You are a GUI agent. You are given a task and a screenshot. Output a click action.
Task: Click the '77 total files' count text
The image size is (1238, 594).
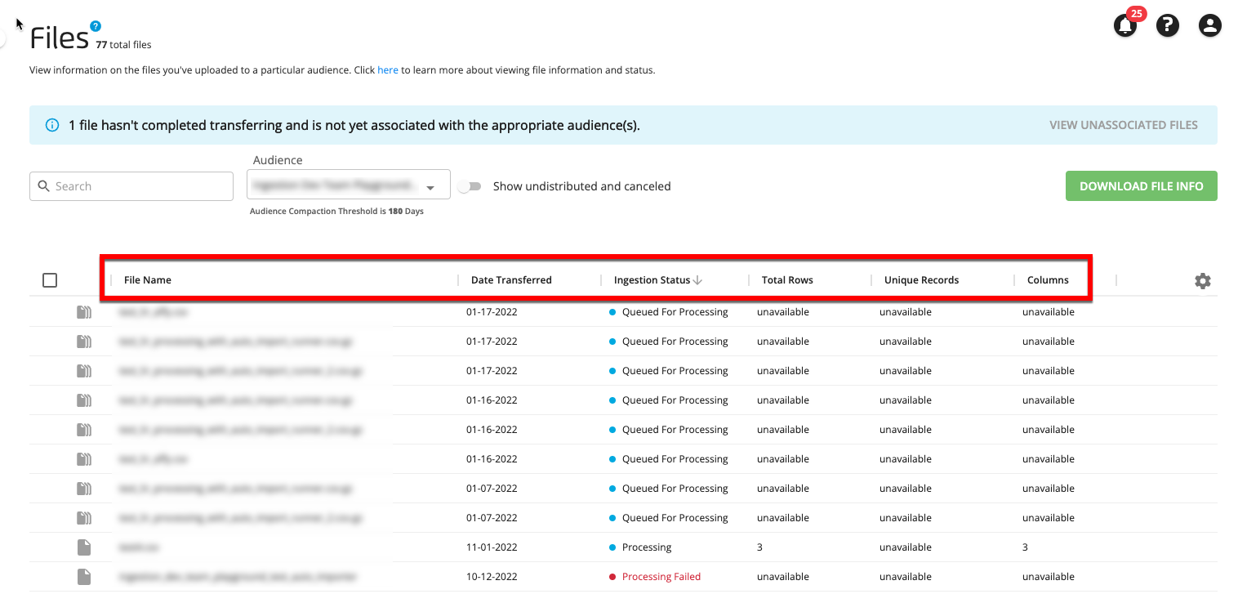tap(123, 45)
